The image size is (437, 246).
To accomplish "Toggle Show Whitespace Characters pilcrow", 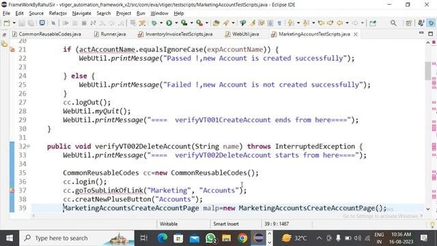I will (x=279, y=23).
